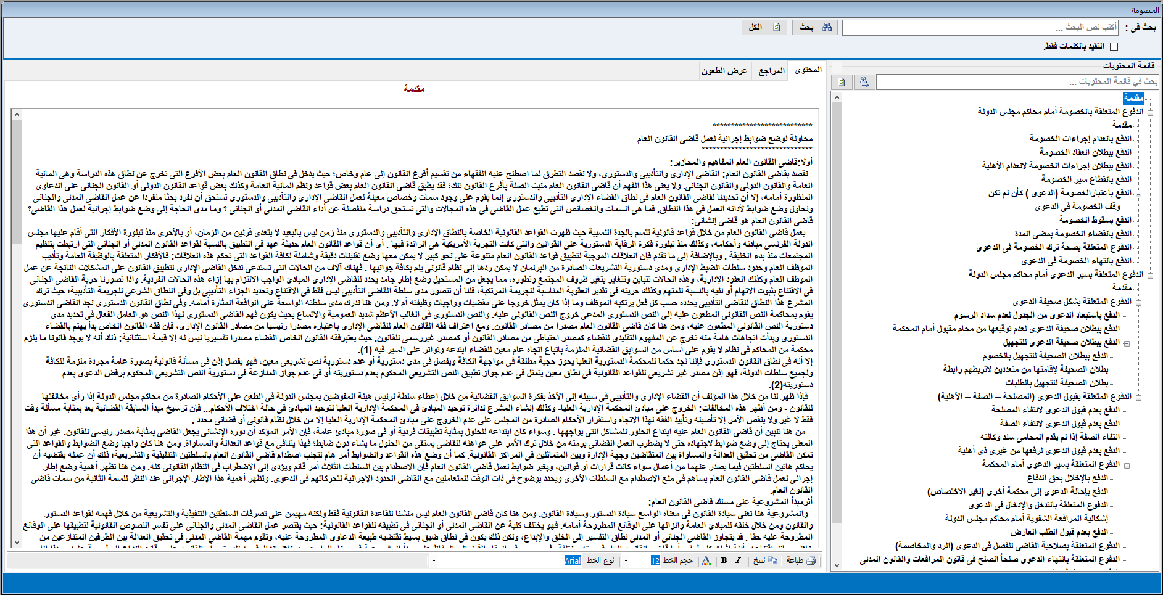Select الدفع بعدم قبول الدعوى لانتفاء الصفة
Viewport: 1163px width, 595px height.
click(x=1059, y=423)
